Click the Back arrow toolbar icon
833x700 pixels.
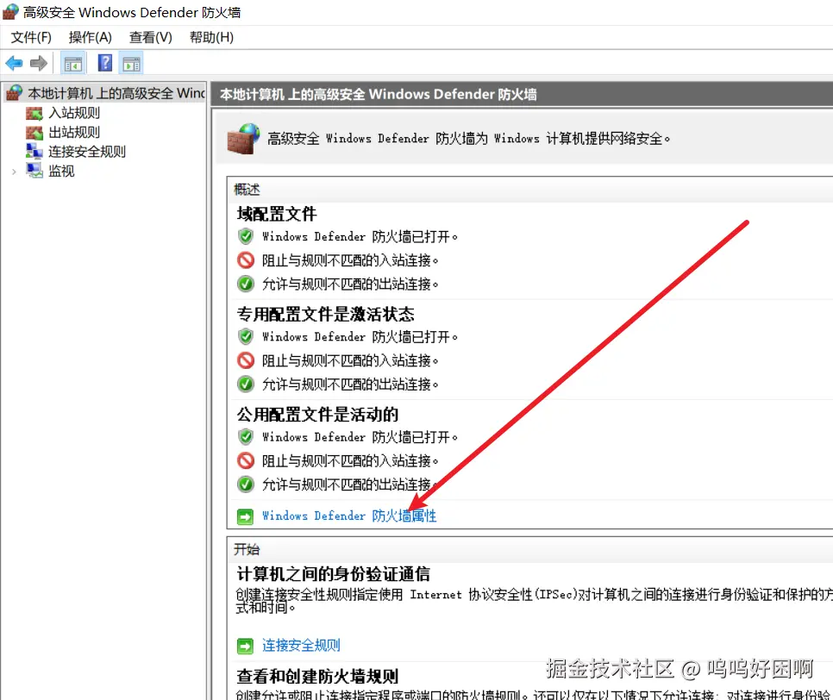(x=14, y=64)
